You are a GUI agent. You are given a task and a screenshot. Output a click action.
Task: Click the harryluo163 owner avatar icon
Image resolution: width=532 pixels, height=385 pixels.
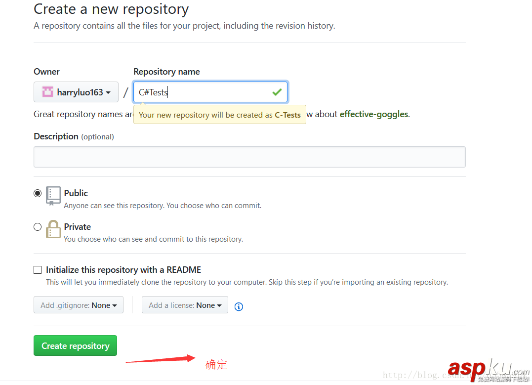(x=47, y=92)
